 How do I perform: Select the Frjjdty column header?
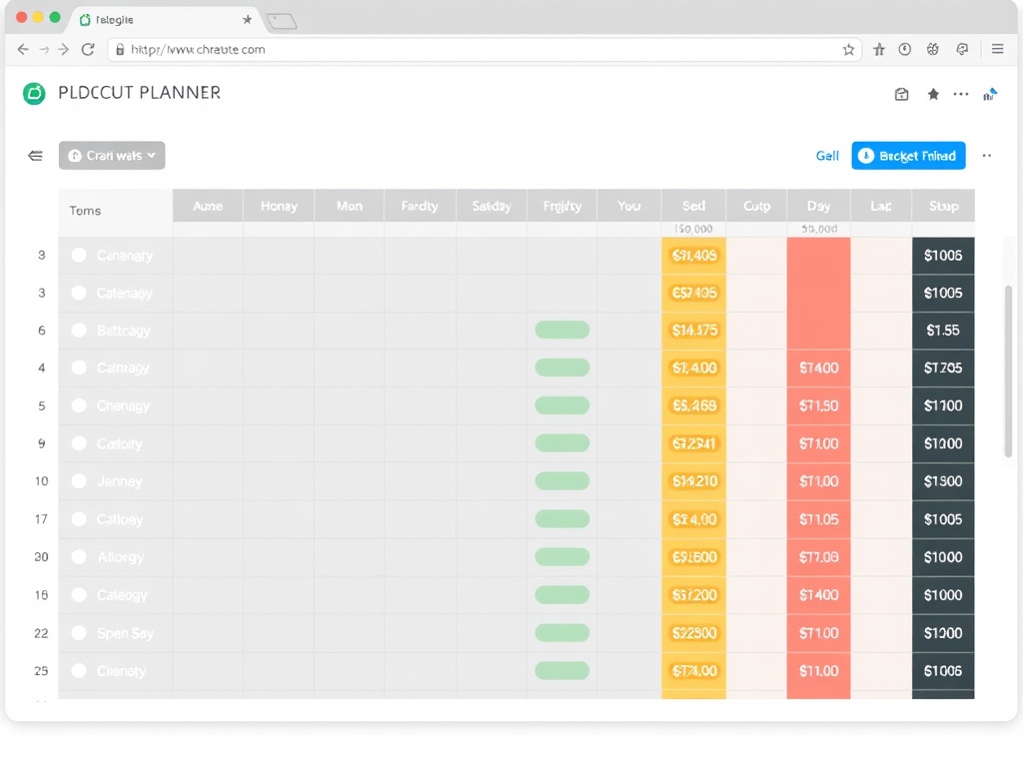click(561, 206)
